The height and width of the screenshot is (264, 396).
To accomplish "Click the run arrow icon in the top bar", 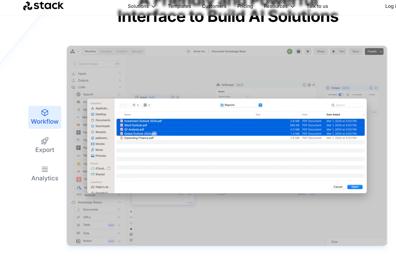I will coord(334,51).
